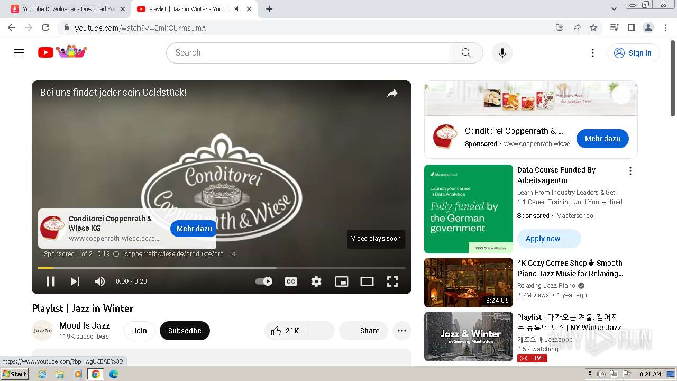
Task: Click taskbar clock showing 8:21 AM
Action: 650,374
